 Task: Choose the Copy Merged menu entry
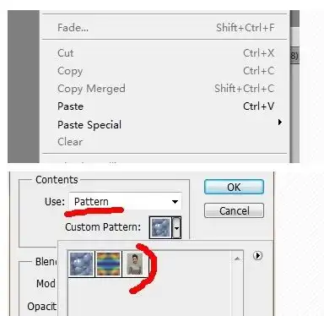point(165,89)
